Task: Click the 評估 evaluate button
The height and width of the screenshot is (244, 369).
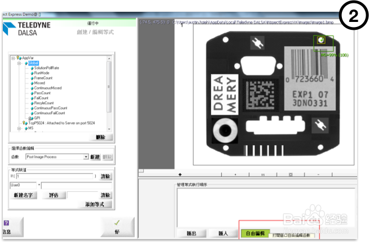Action: [x=54, y=195]
